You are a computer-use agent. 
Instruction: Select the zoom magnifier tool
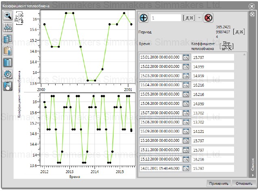coord(8,16)
